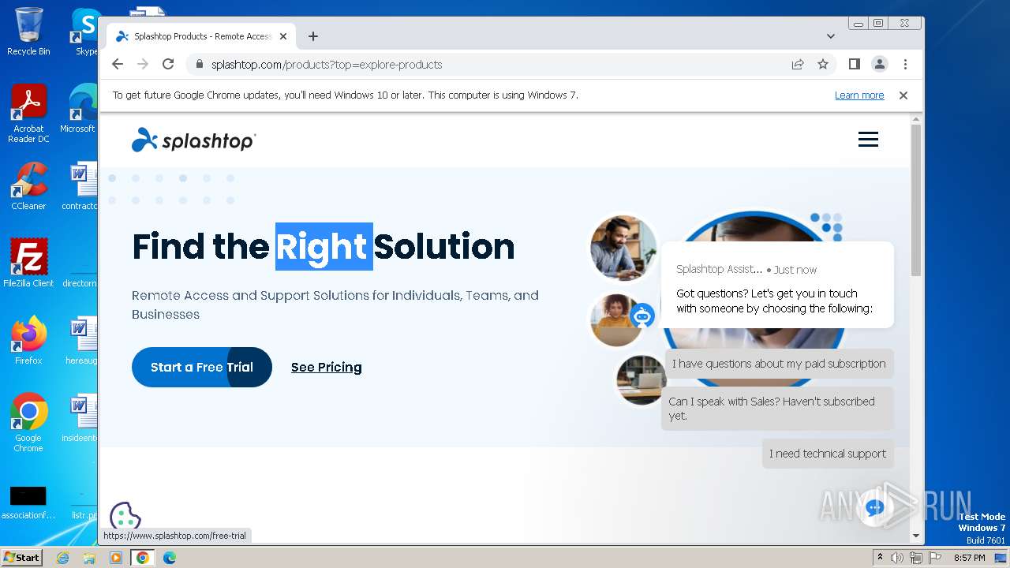Reload the Splashtop page
Screen dimensions: 1010x568
[x=168, y=64]
